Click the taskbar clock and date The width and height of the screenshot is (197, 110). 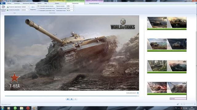pos(192,108)
